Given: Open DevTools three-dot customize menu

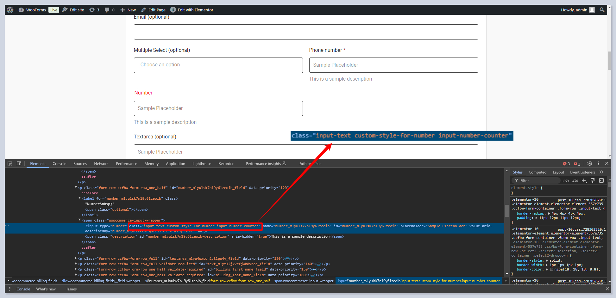Looking at the screenshot, I should pyautogui.click(x=598, y=163).
